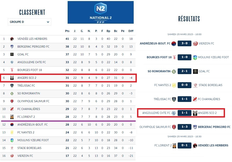Click the Bourges Foot 18 crest in standings
Image resolution: width=232 pixels, height=162 pixels.
(12, 70)
